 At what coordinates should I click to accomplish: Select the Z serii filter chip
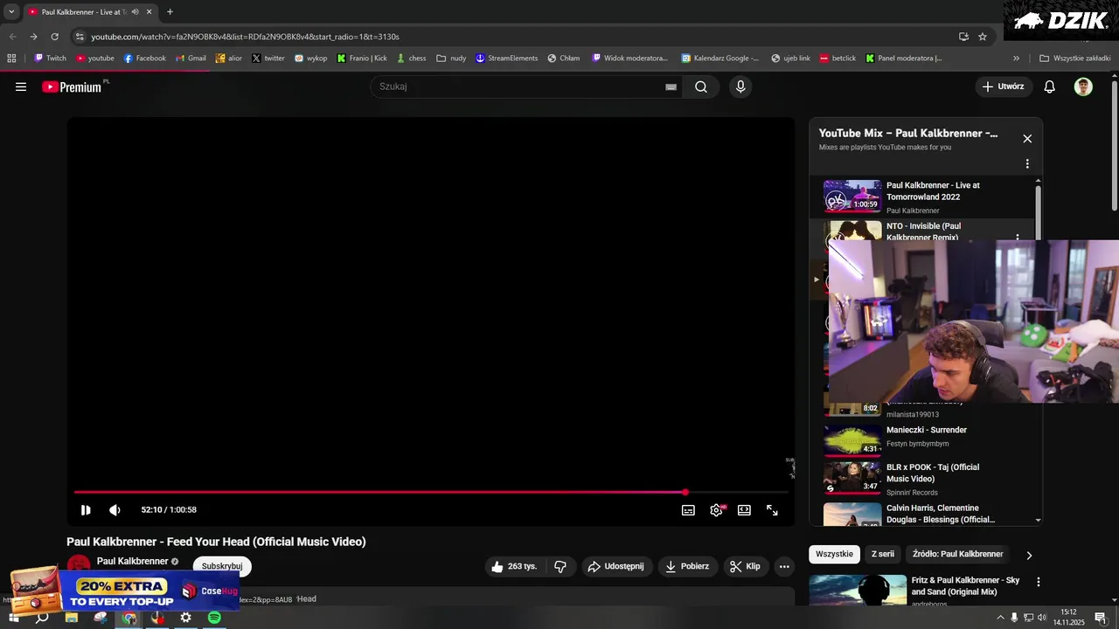click(x=883, y=554)
